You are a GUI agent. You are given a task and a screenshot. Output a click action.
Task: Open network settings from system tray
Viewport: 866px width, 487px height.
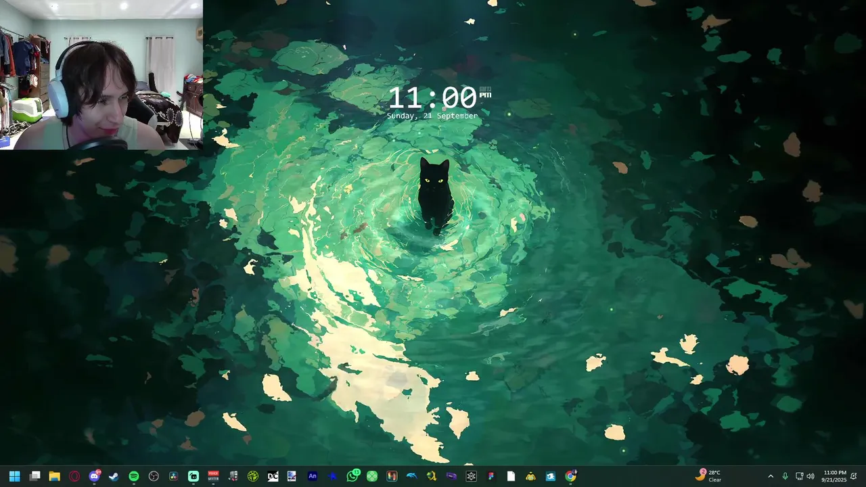[799, 476]
